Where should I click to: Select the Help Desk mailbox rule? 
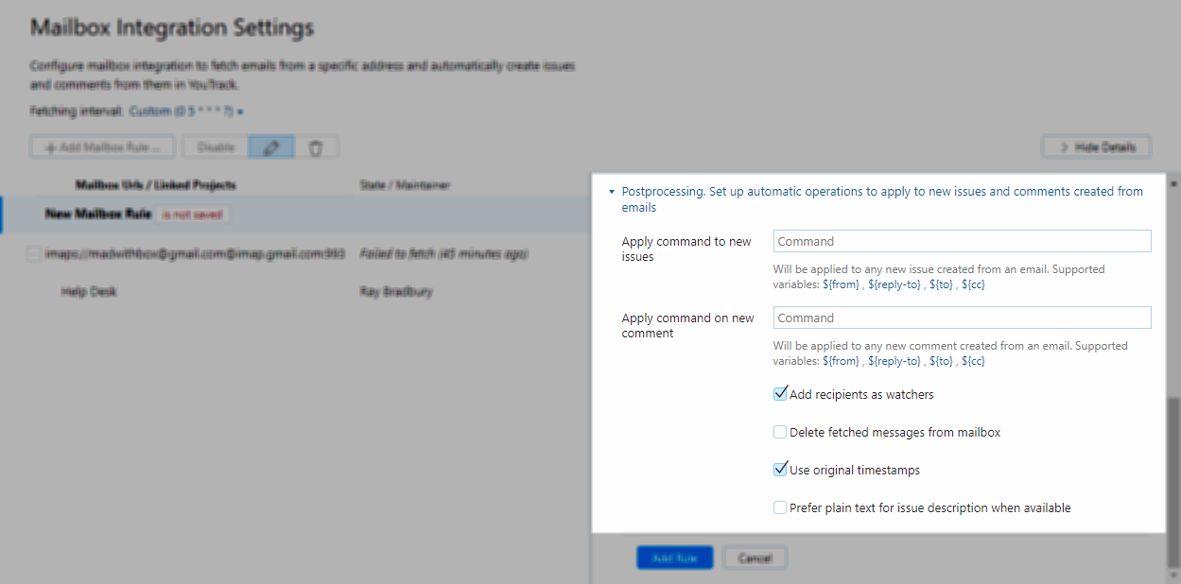[89, 292]
